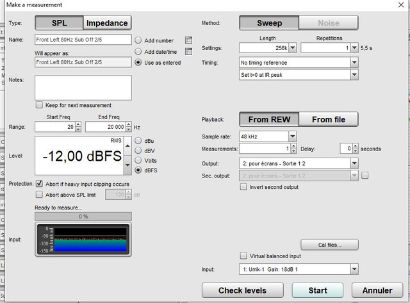Adjust the Measurements count stepper
This screenshot has width=410, height=303.
coord(294,149)
